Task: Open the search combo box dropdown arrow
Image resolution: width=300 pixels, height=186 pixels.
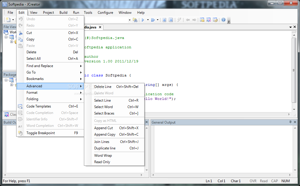Action: [130, 20]
